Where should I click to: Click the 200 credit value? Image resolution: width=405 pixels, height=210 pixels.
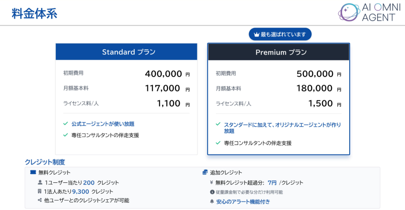click(89, 183)
